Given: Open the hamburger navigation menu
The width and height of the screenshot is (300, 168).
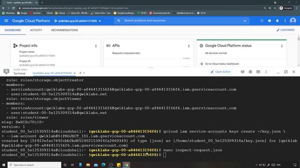Looking at the screenshot, I should [6, 21].
